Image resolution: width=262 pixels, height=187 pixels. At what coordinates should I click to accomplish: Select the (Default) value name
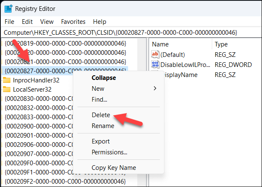pos(172,55)
